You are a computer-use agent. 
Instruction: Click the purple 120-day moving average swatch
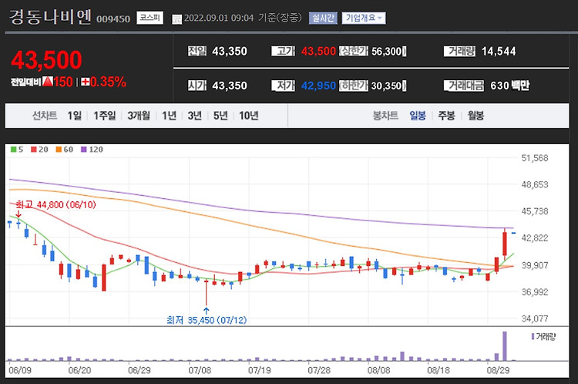[x=84, y=150]
